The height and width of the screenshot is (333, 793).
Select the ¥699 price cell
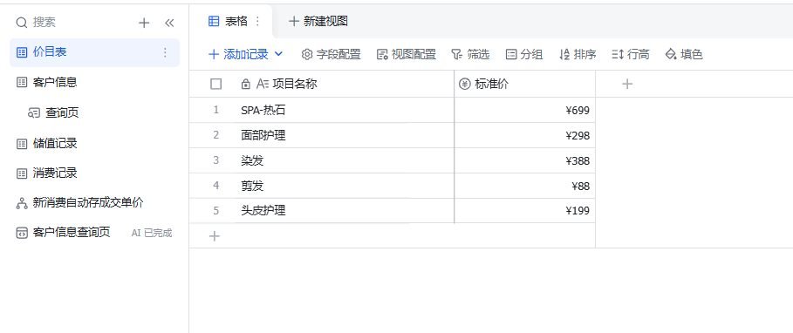click(x=525, y=110)
